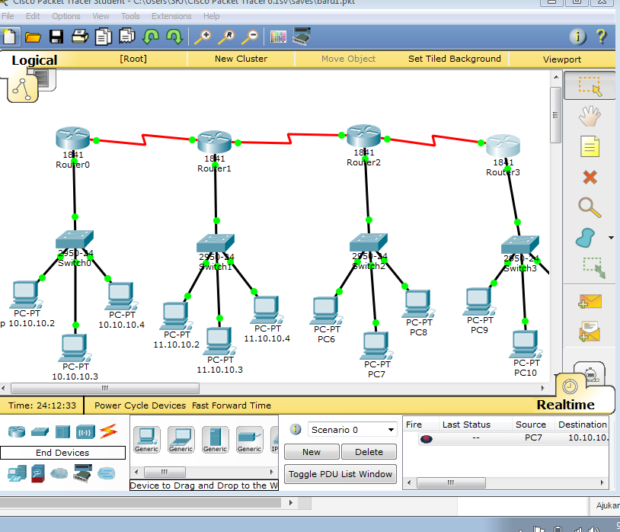Open the File menu
The height and width of the screenshot is (532, 620).
[8, 16]
